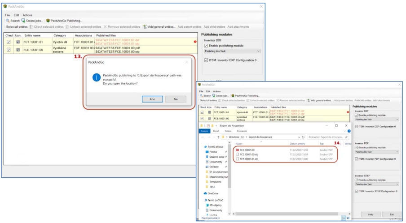Click the Add general entities icon
The image size is (406, 223).
tap(146, 27)
